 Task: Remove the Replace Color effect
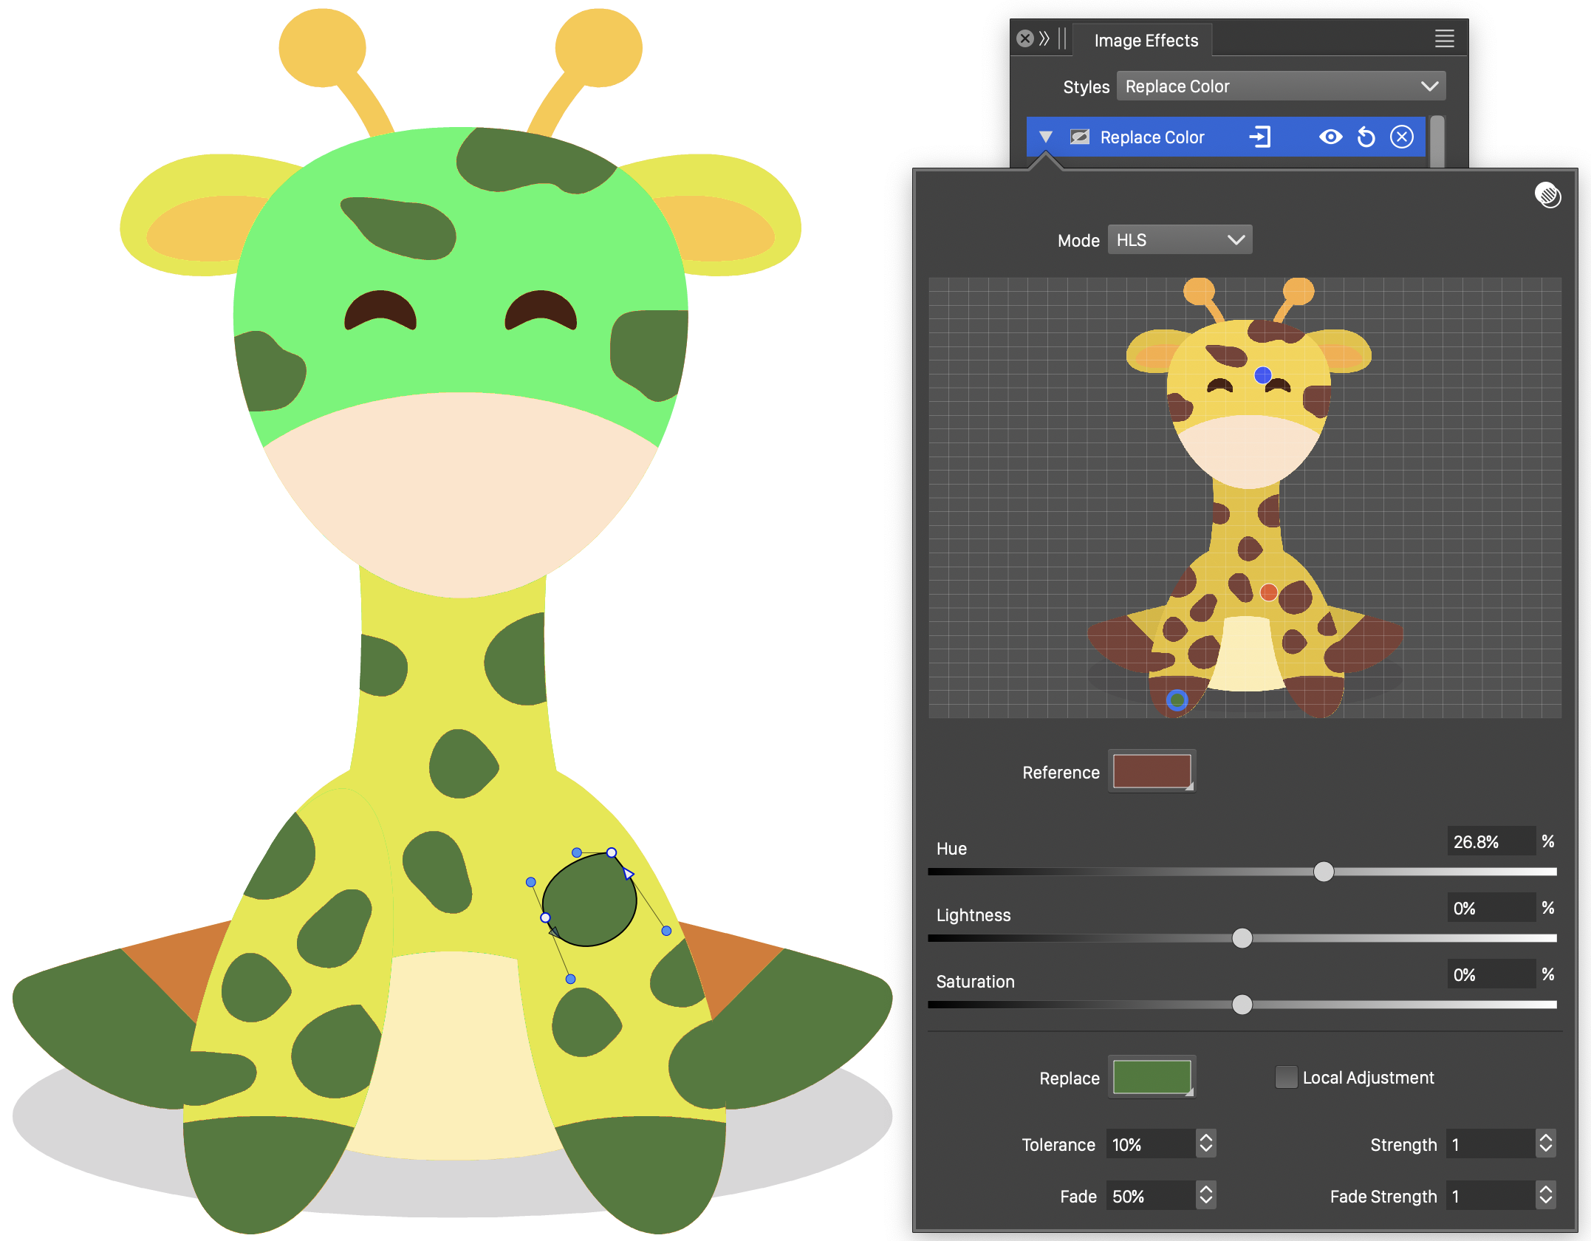pyautogui.click(x=1401, y=137)
